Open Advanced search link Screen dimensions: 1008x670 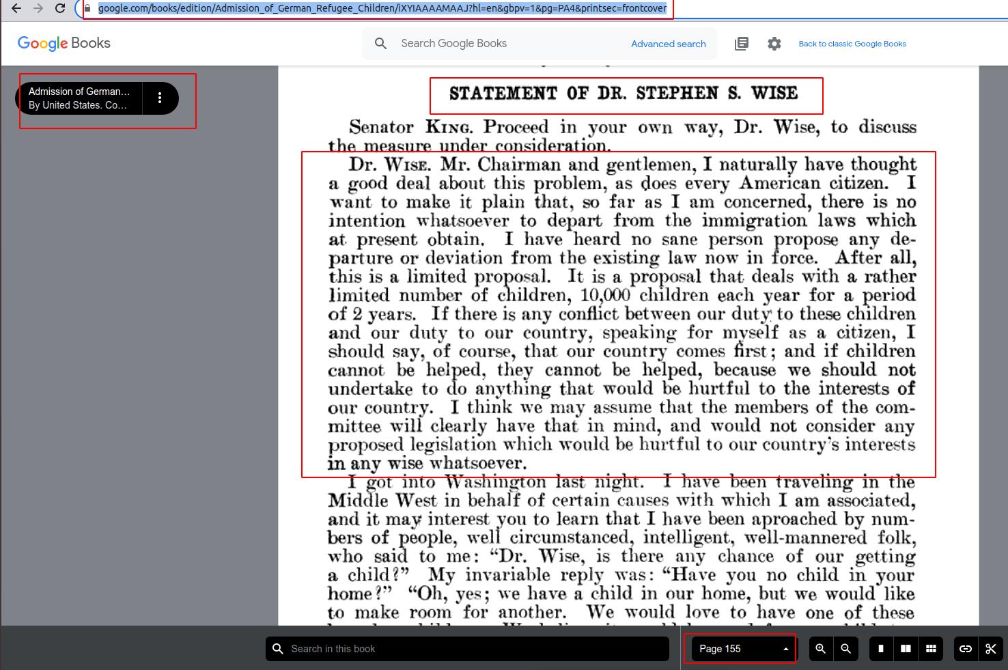[668, 44]
